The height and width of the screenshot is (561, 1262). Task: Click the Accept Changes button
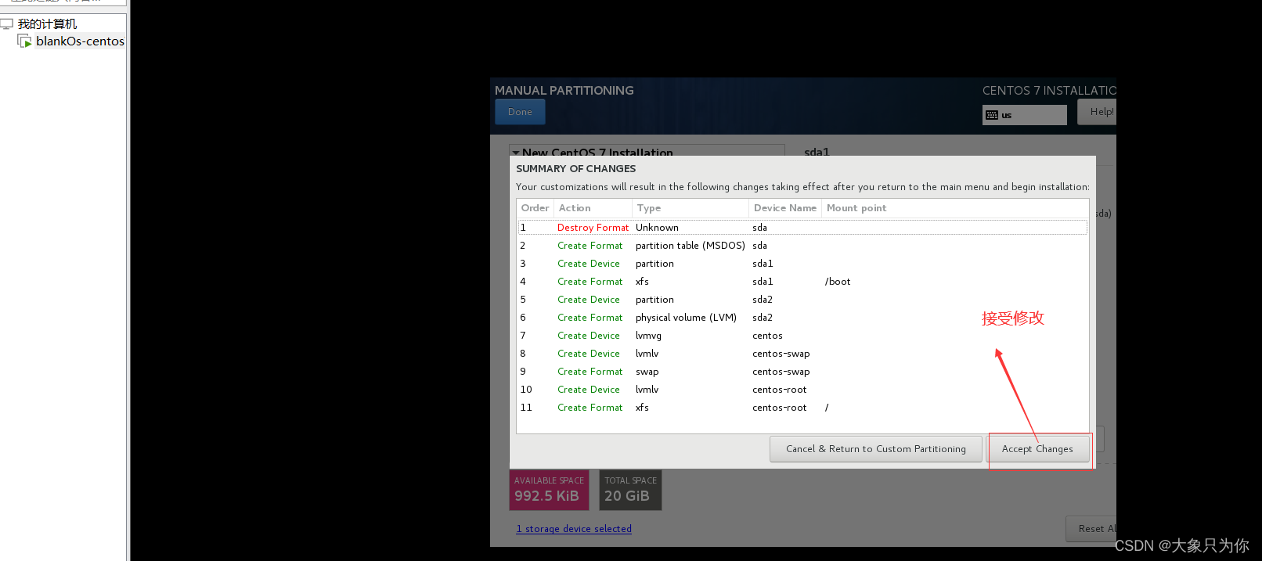1037,449
